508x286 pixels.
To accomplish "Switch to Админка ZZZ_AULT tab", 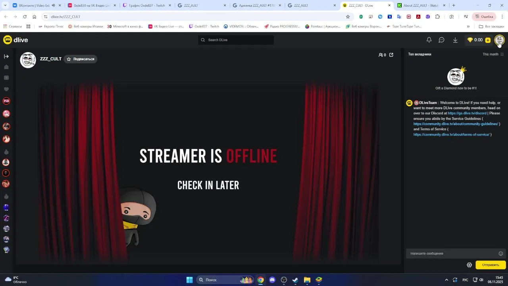I will 256,6.
